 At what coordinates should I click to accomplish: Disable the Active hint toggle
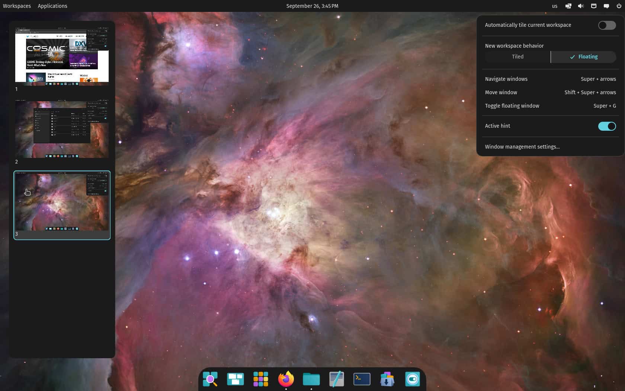coord(607,126)
